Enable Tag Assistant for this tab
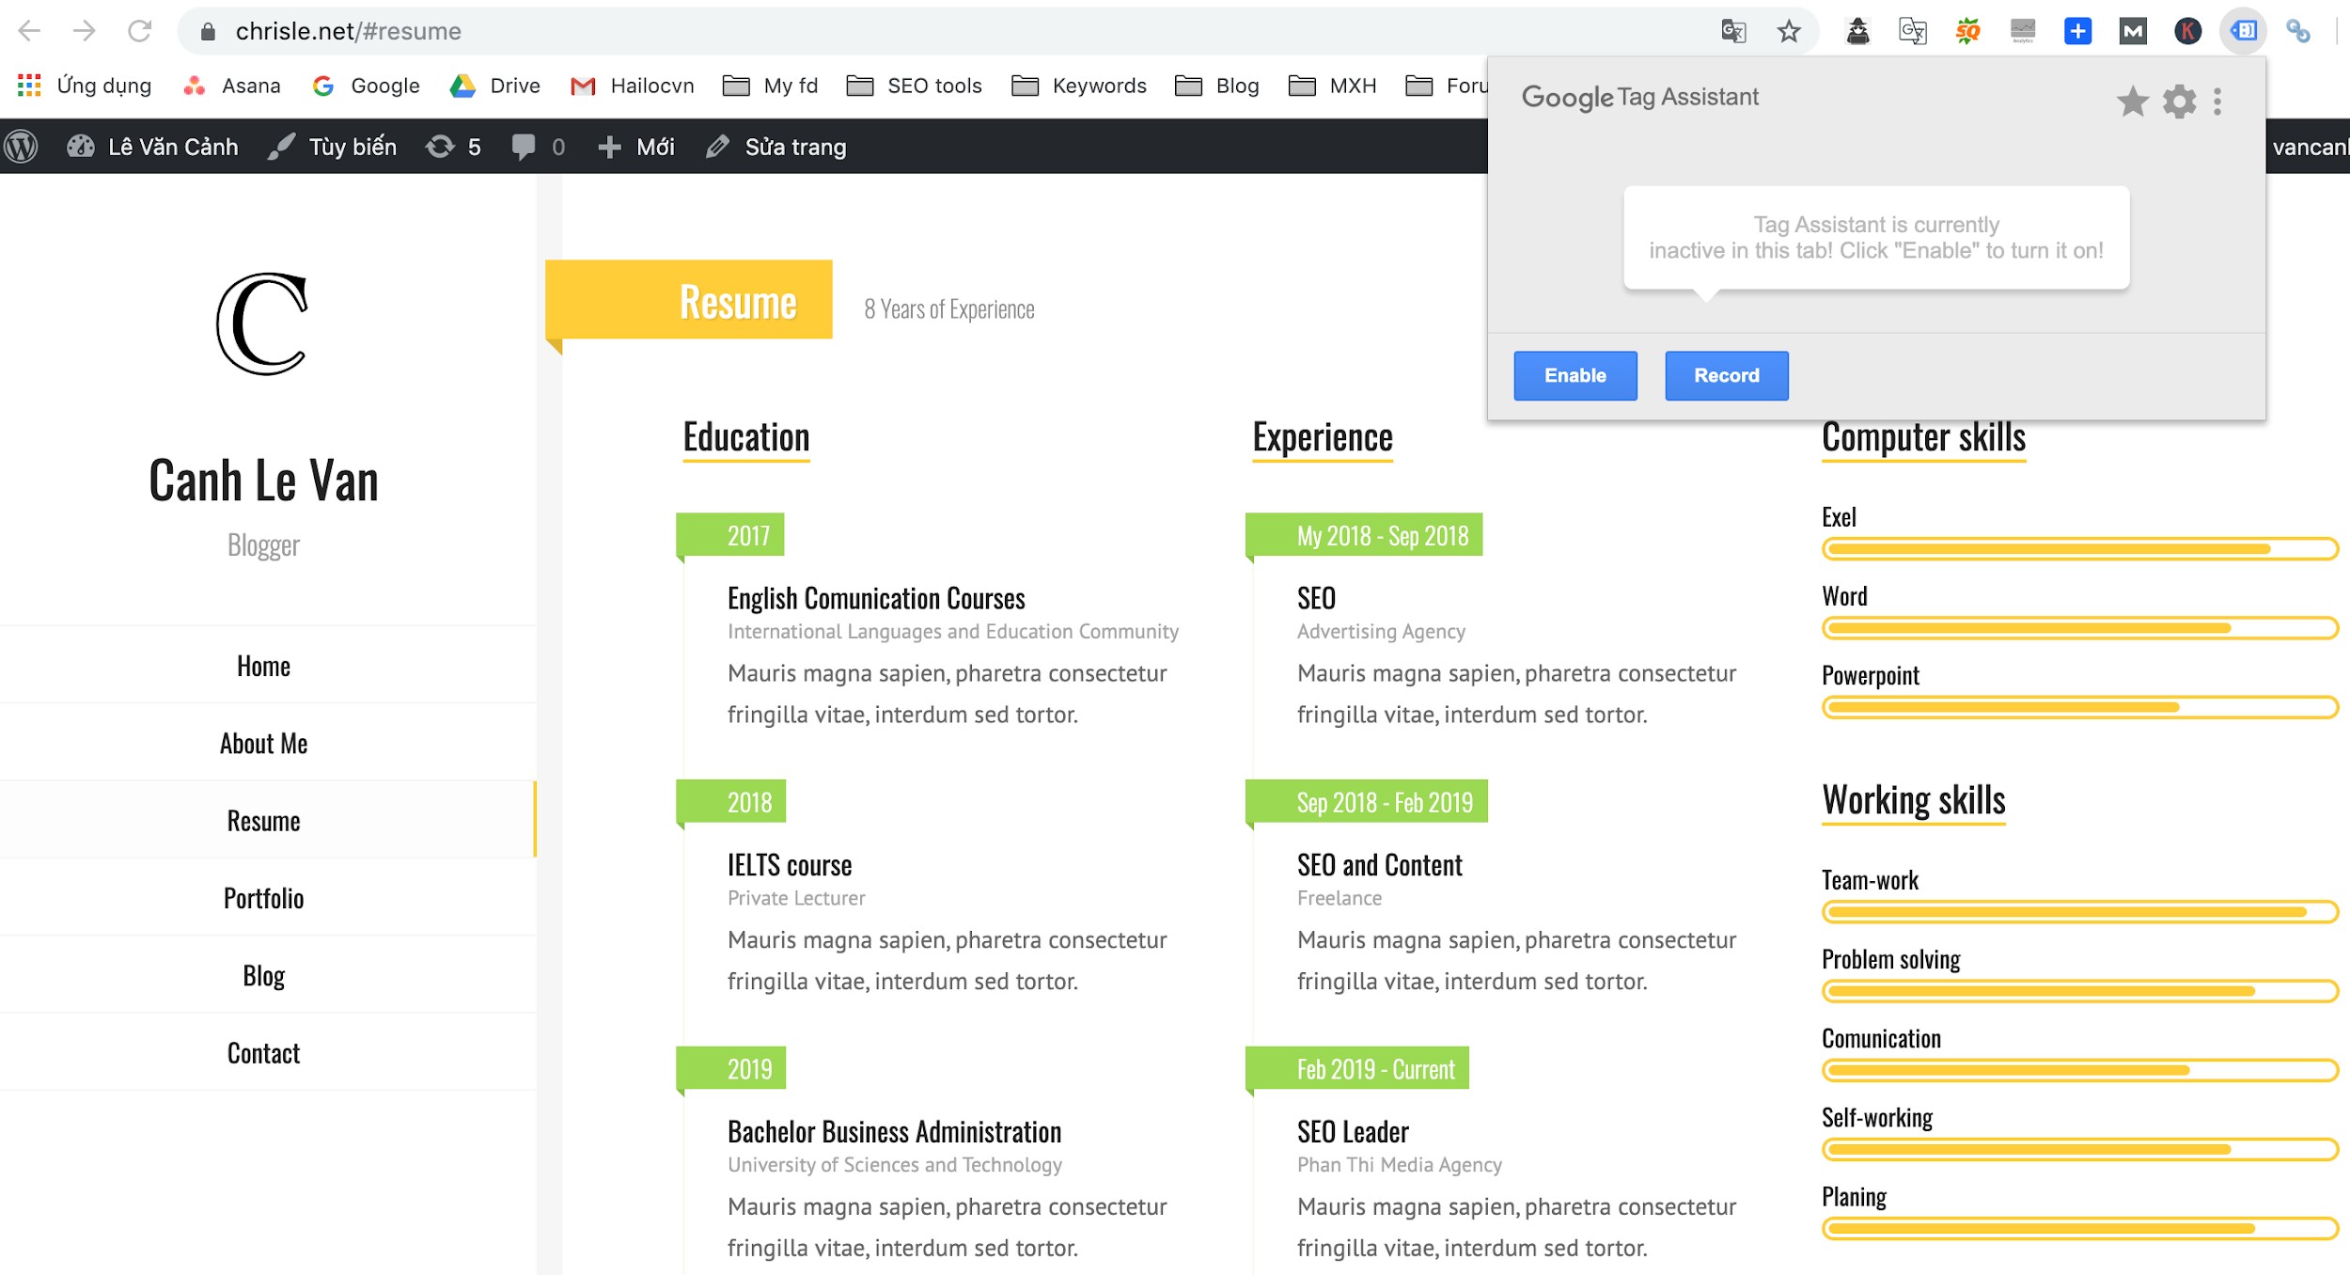 1574,375
